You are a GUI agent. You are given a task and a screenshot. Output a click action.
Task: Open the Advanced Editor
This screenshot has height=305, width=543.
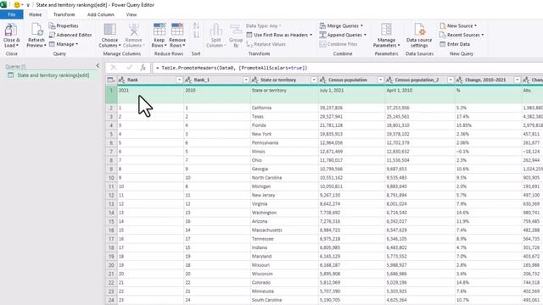(x=70, y=35)
